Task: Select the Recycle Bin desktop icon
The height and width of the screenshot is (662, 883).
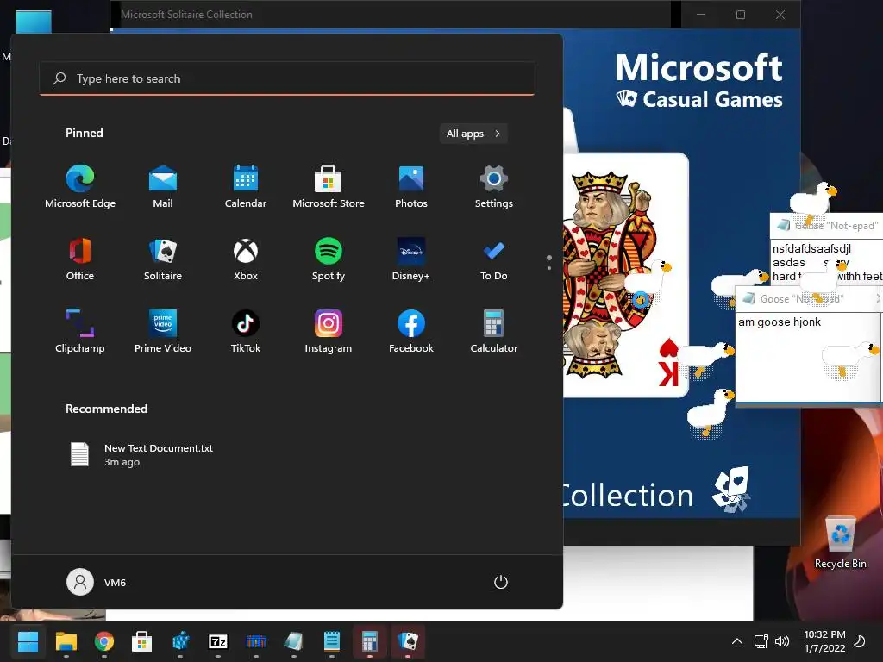Action: coord(840,543)
